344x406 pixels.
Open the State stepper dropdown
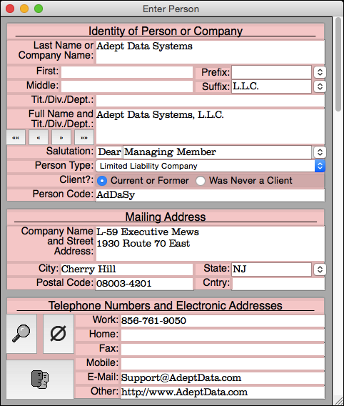(320, 269)
